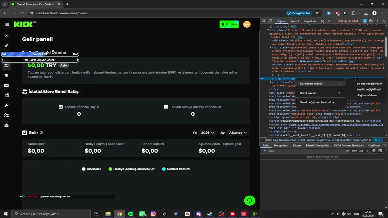Bookmark this page with the star icon
388x218 pixels.
[x=317, y=13]
